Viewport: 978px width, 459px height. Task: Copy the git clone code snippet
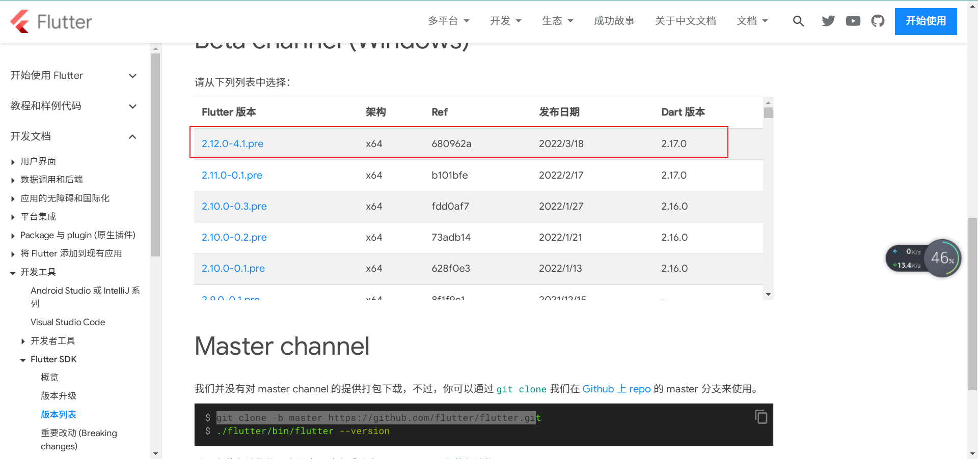(761, 417)
